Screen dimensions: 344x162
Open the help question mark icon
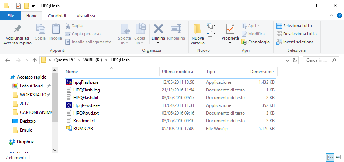339,16
